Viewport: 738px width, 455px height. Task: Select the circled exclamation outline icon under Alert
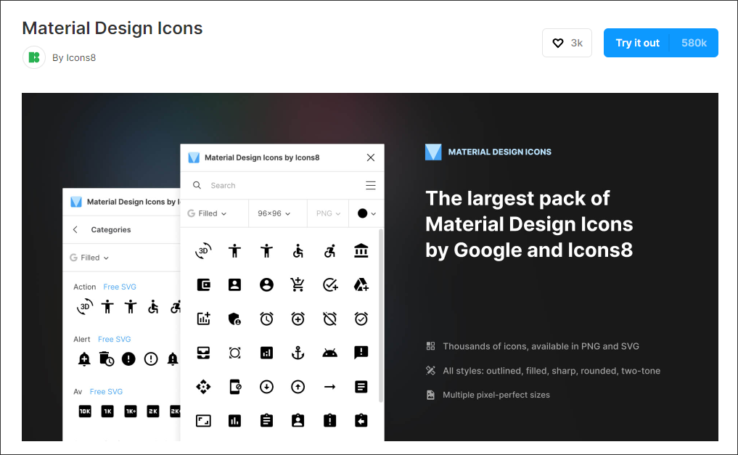pyautogui.click(x=151, y=359)
